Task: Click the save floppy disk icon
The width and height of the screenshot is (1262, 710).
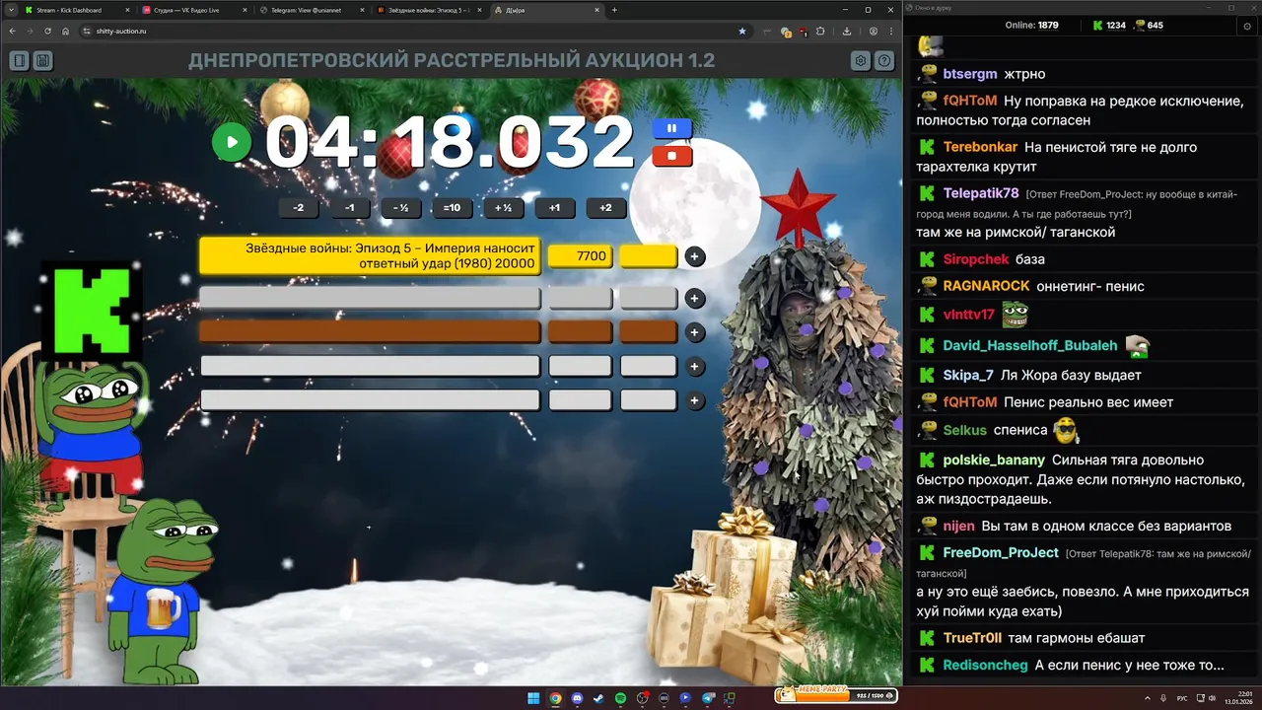Action: tap(42, 61)
